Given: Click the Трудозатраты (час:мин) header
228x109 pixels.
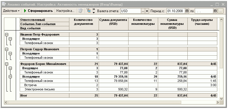Looking at the screenshot, I should (x=202, y=24).
